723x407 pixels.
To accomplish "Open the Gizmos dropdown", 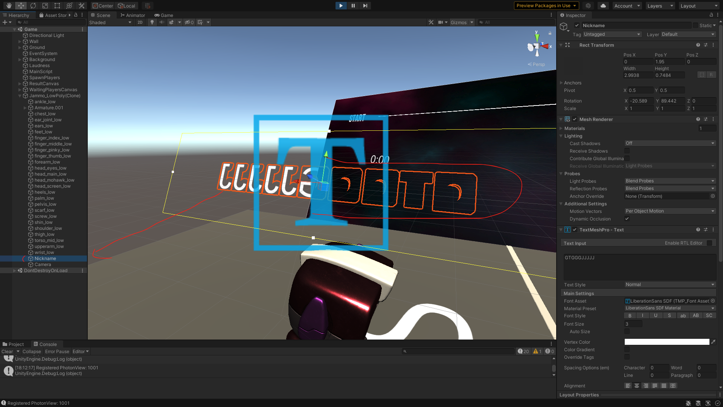I will [462, 22].
